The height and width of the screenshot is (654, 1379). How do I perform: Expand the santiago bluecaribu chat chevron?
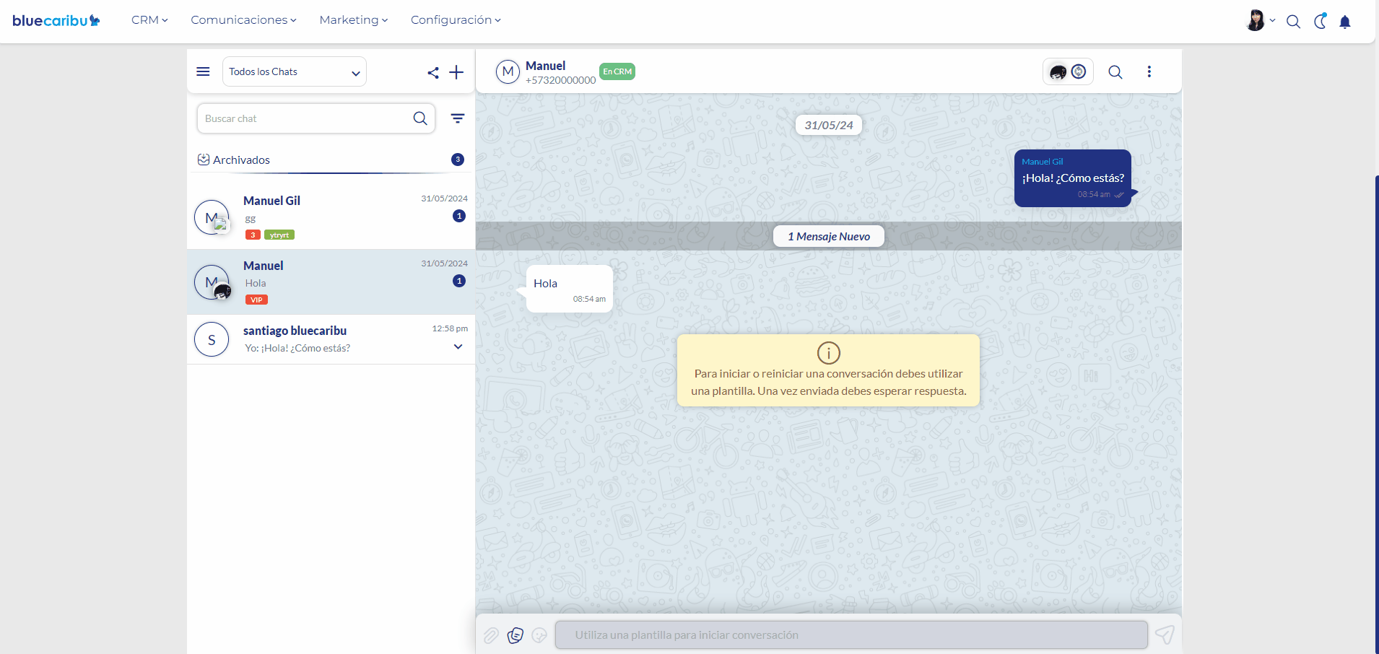point(458,346)
